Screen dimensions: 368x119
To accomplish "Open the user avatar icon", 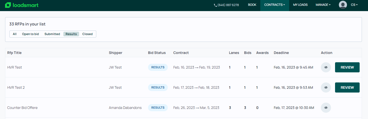I will click(x=343, y=5).
